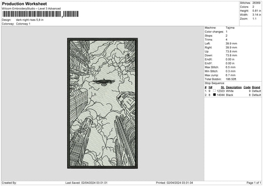263x186 pixels.
Task: Click the 'White' description cell
Action: coord(230,91)
